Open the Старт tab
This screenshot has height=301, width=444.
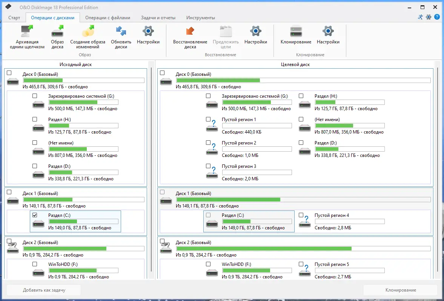point(14,18)
